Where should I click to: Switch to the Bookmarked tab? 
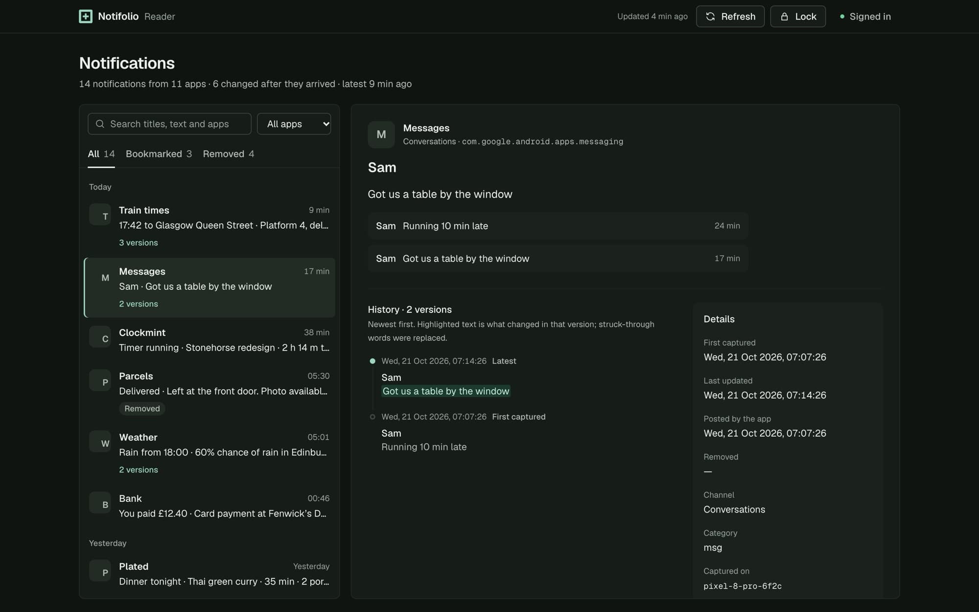pyautogui.click(x=159, y=154)
